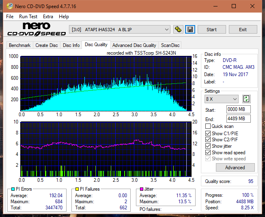Switch to the Advanced Disc Quality tab

coord(134,45)
